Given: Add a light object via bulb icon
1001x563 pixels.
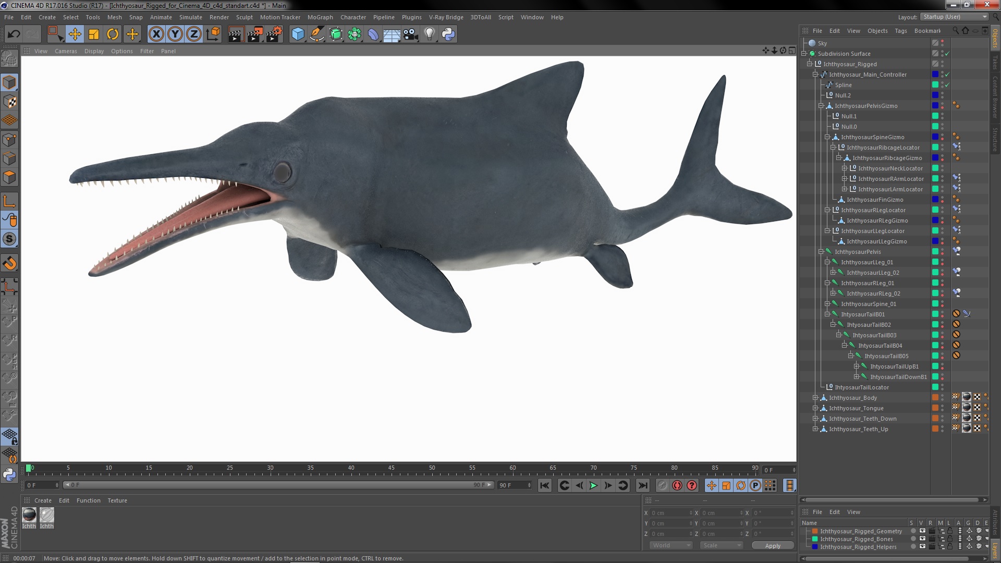Looking at the screenshot, I should 429,34.
